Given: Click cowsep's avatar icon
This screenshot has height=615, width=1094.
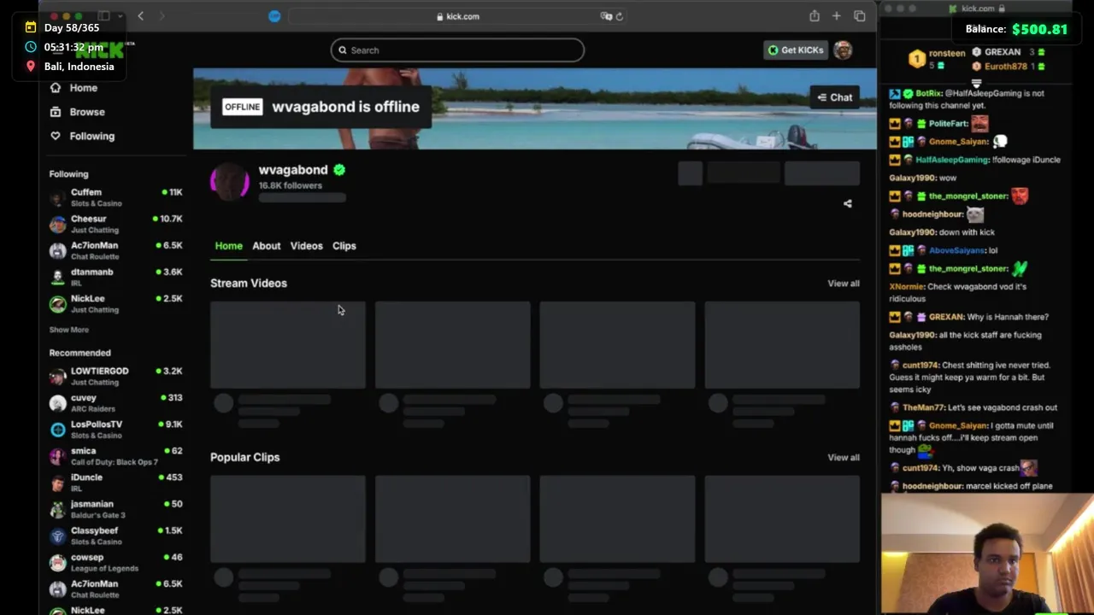Looking at the screenshot, I should (57, 563).
